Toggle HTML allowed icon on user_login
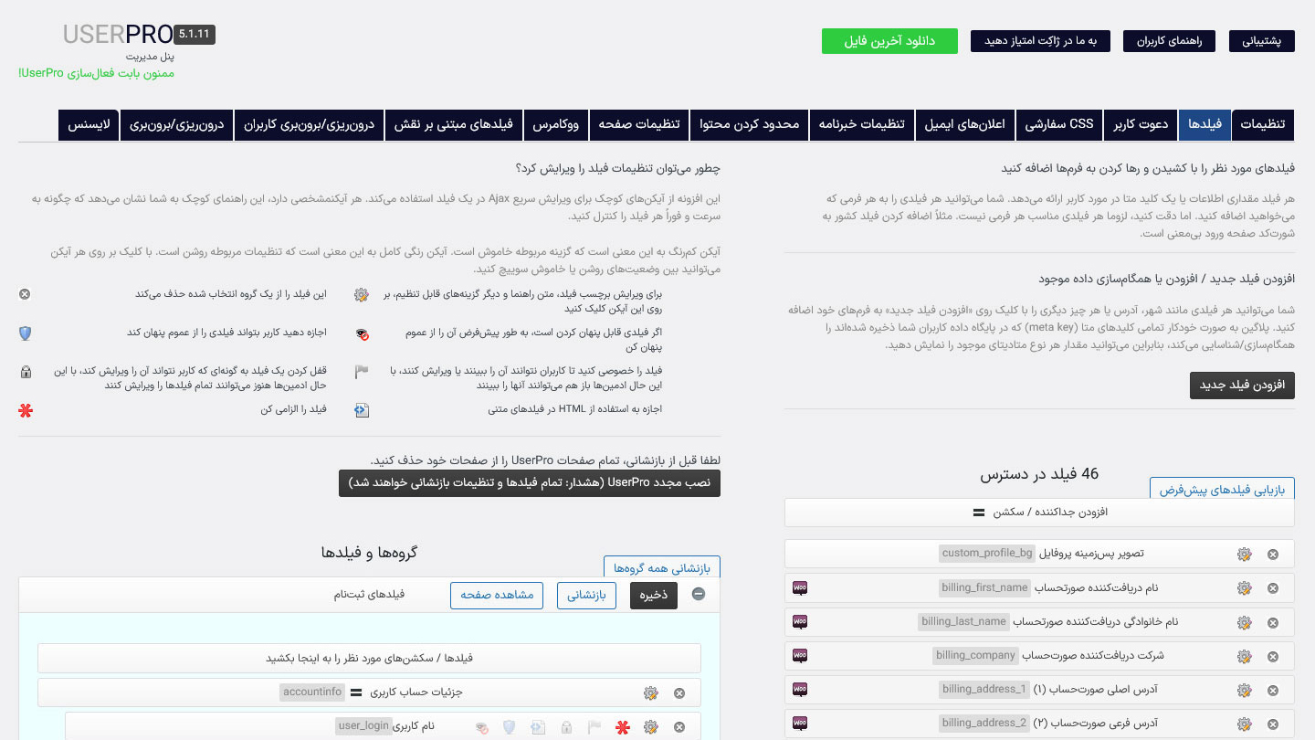This screenshot has height=740, width=1315. coord(538,727)
